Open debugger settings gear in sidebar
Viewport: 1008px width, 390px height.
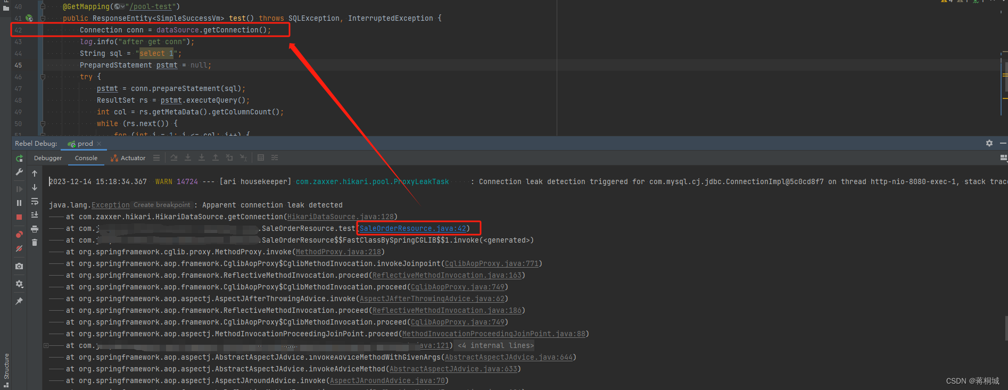[19, 284]
